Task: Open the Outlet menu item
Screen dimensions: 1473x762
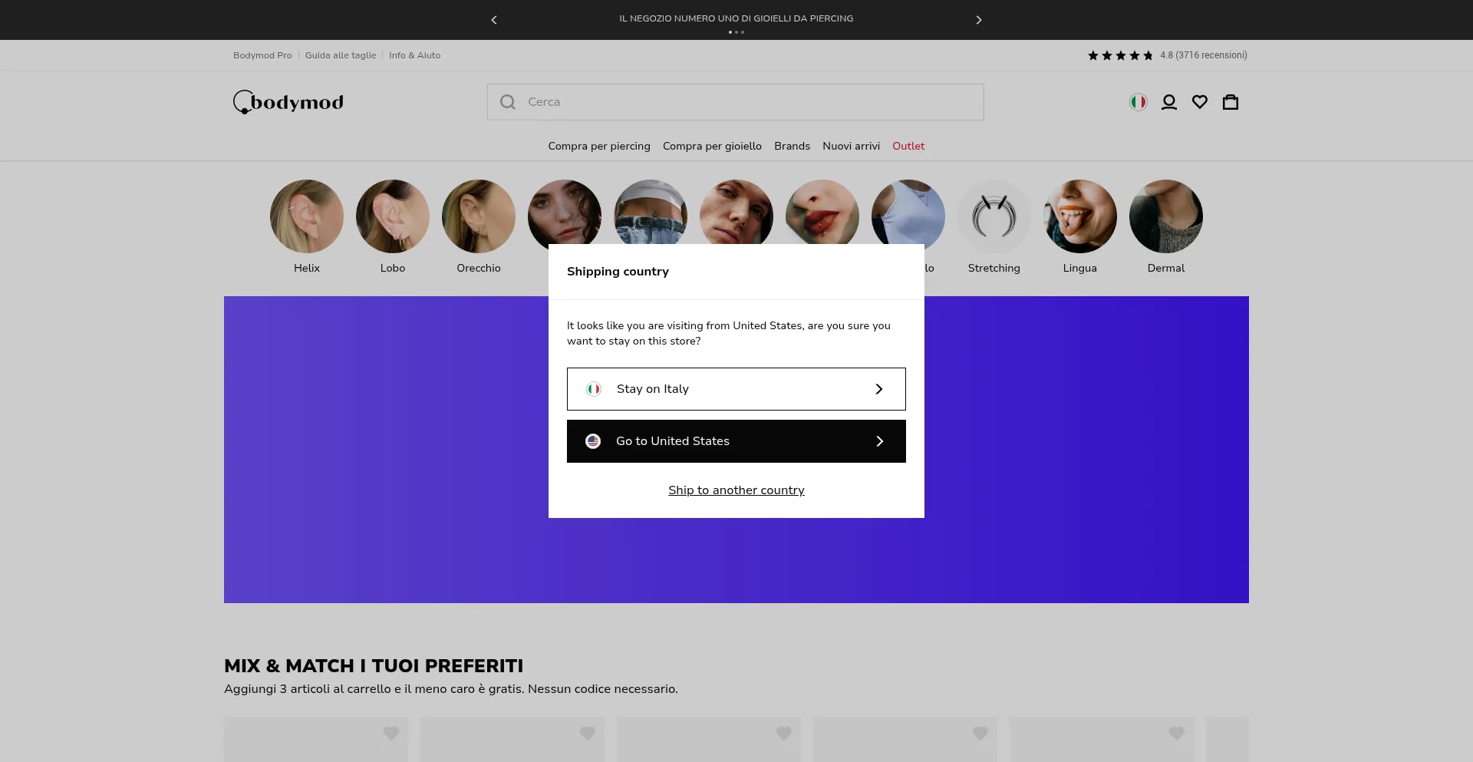Action: [x=908, y=146]
